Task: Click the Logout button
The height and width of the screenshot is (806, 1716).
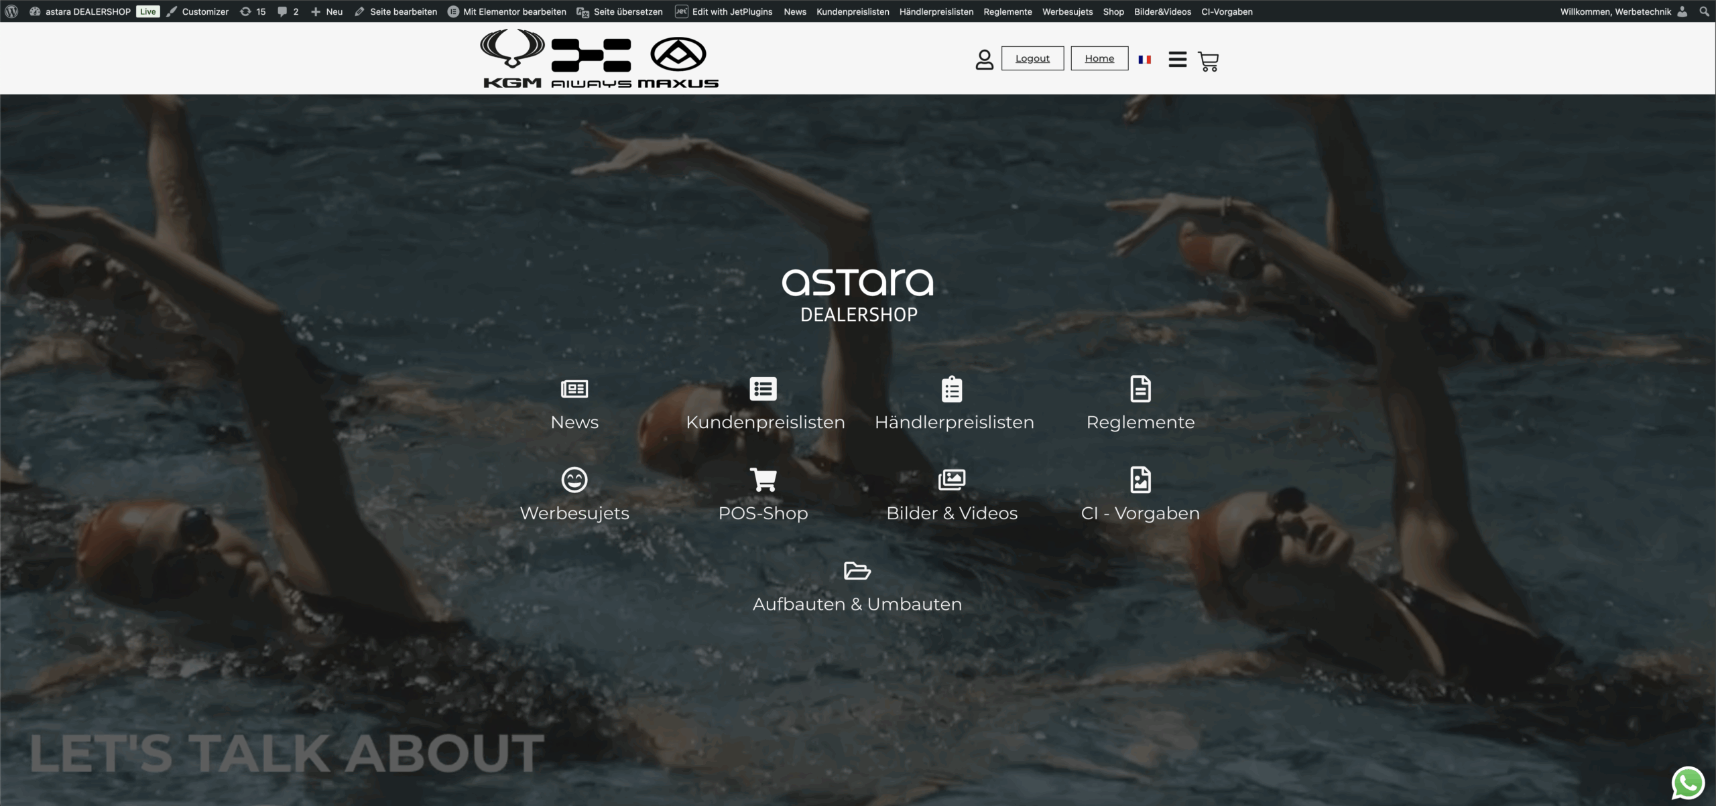Action: 1032,58
